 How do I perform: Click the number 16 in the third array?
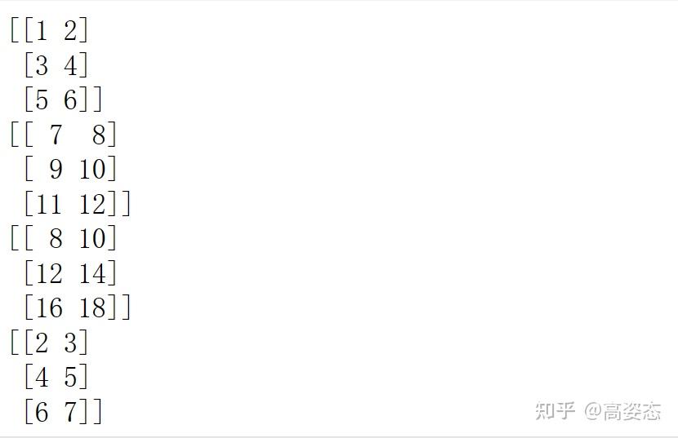49,307
